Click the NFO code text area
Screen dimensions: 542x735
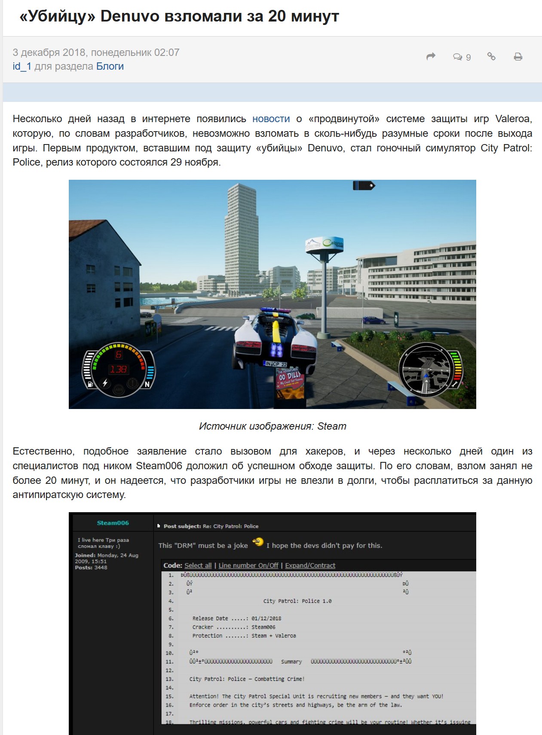(318, 645)
